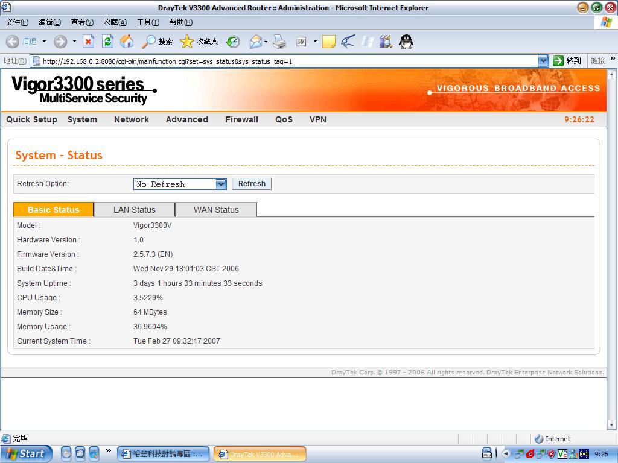Click the wireless signal tray icon
Image resolution: width=618 pixels, height=463 pixels.
pyautogui.click(x=584, y=454)
